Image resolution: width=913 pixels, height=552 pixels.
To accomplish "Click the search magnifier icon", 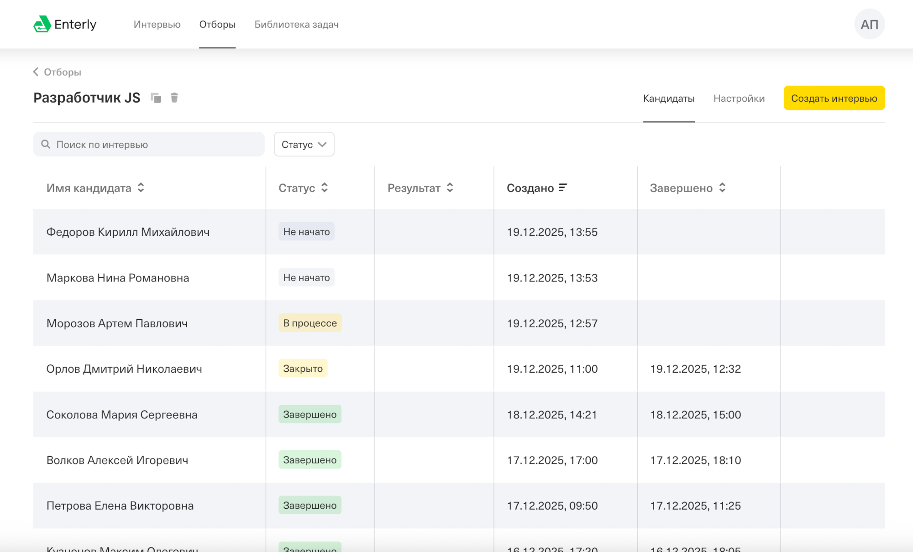I will (x=46, y=144).
